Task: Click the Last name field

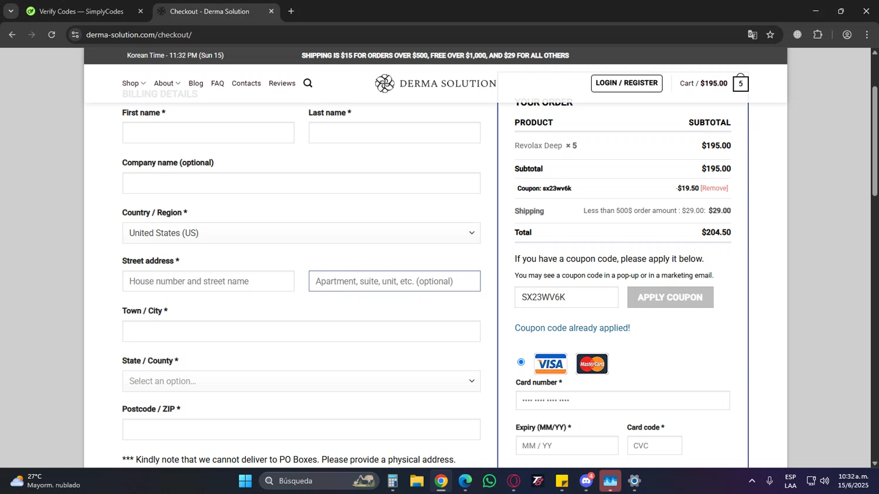Action: click(x=394, y=133)
